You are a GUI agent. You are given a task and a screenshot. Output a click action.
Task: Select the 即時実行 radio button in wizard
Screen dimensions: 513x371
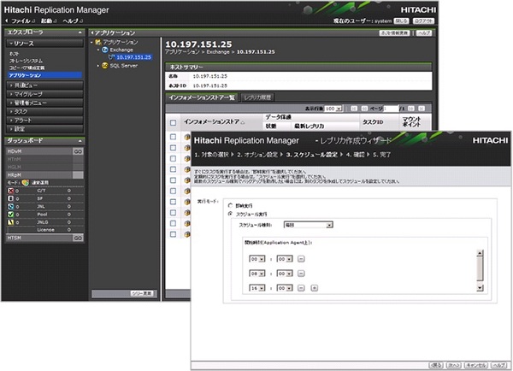tap(230, 205)
